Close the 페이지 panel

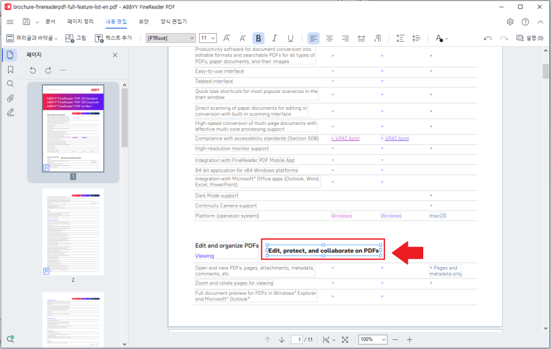pyautogui.click(x=115, y=55)
